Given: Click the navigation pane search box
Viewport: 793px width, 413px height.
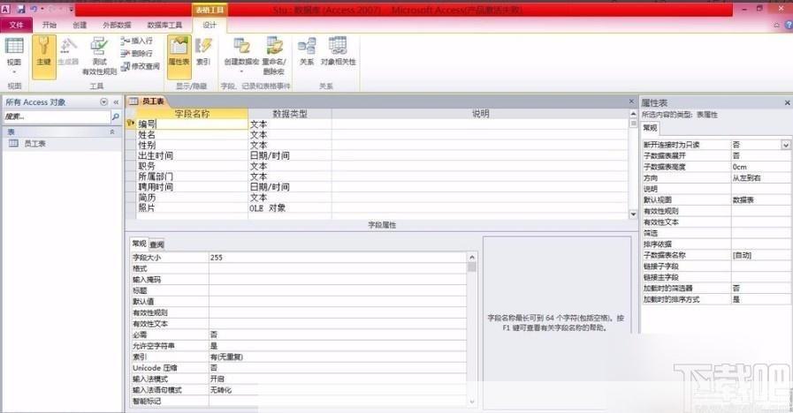Looking at the screenshot, I should click(x=56, y=116).
